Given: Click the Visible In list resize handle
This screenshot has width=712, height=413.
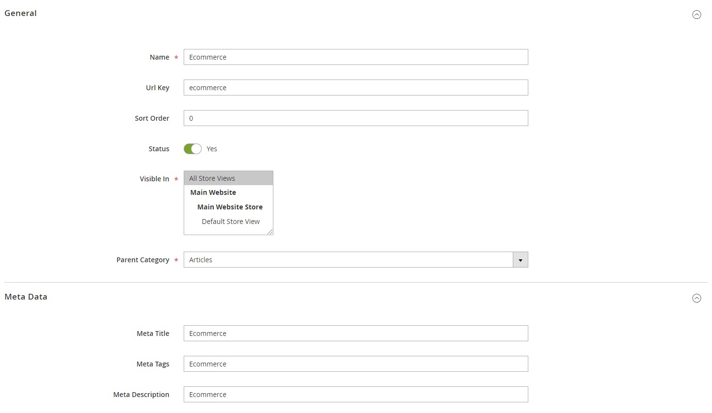Looking at the screenshot, I should 270,232.
